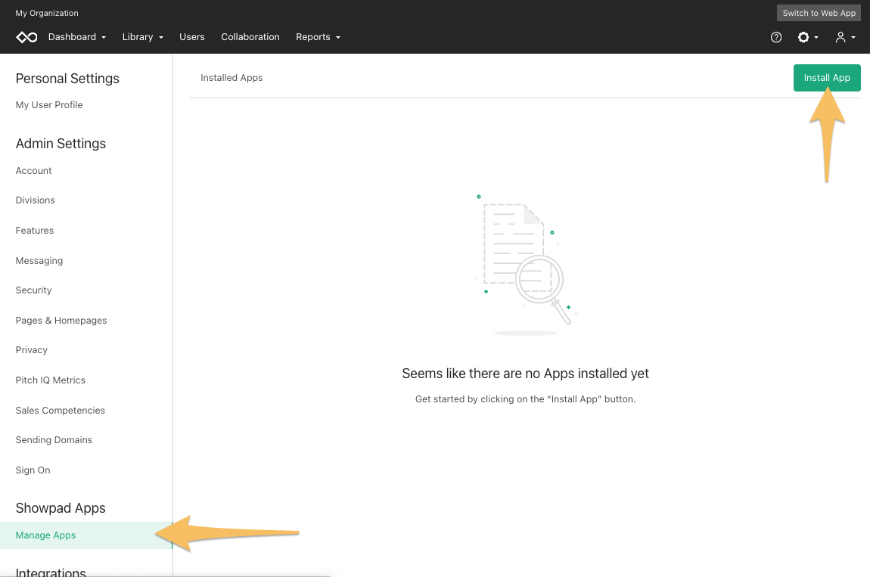The image size is (870, 577).
Task: Go to the Users menu item
Action: (x=192, y=37)
